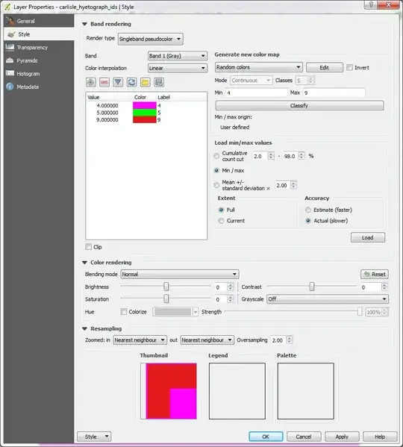The height and width of the screenshot is (447, 403).
Task: Add a new color map entry
Action: click(x=91, y=82)
